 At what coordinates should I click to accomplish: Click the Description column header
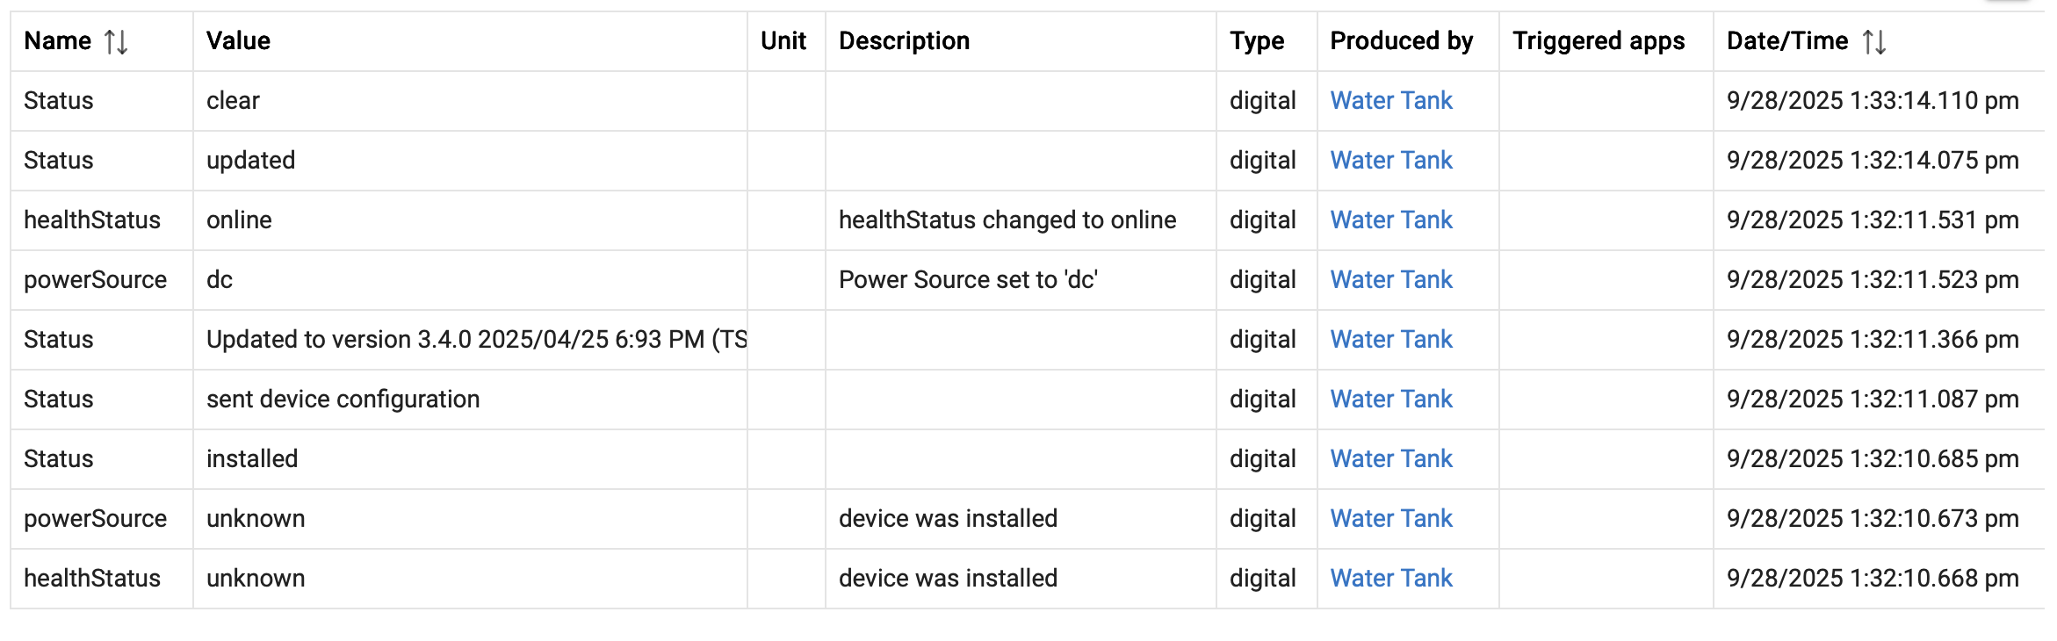click(x=904, y=41)
